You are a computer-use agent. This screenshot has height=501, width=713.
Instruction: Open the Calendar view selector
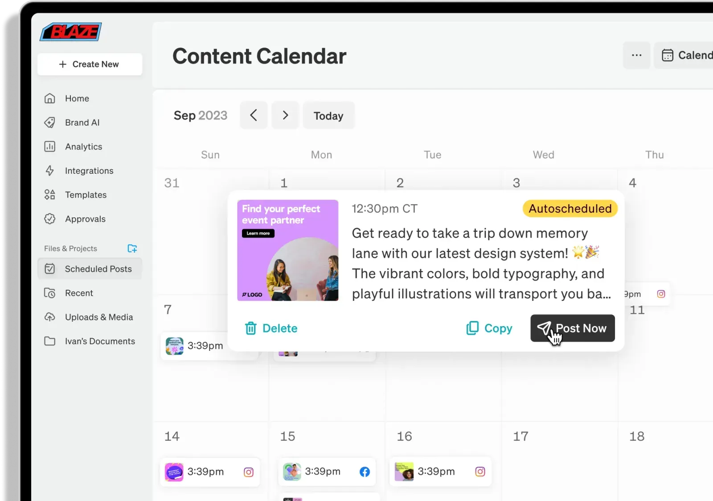686,55
